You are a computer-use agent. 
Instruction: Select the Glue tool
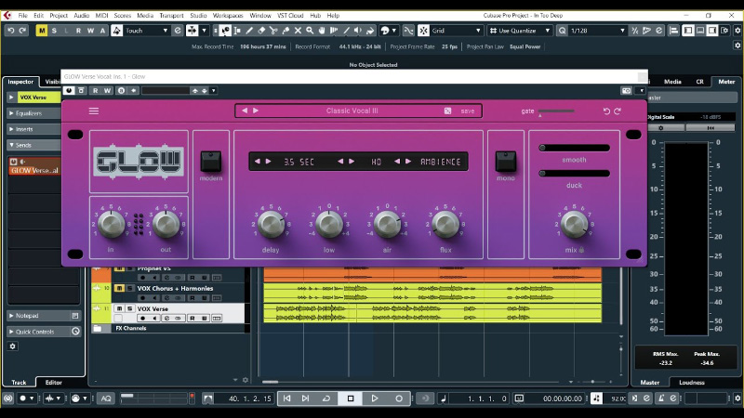pyautogui.click(x=286, y=31)
